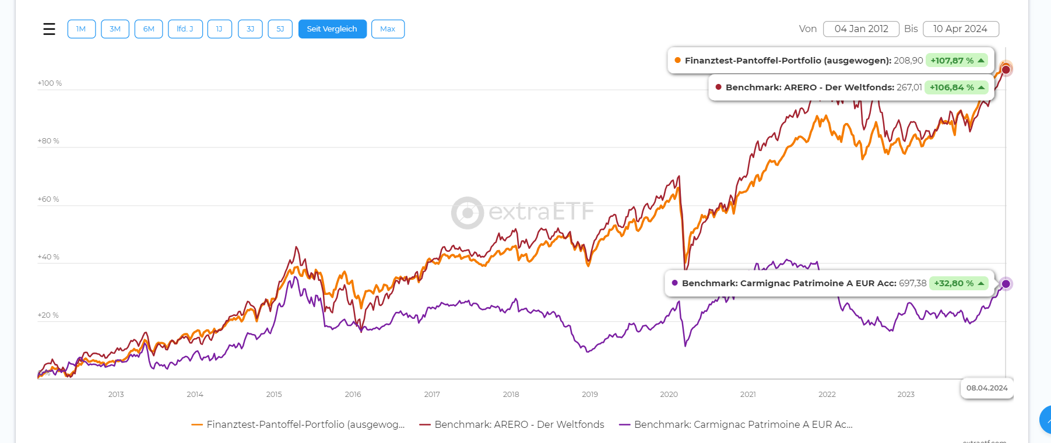The image size is (1051, 443).
Task: Edit the Von start date field
Action: click(861, 29)
